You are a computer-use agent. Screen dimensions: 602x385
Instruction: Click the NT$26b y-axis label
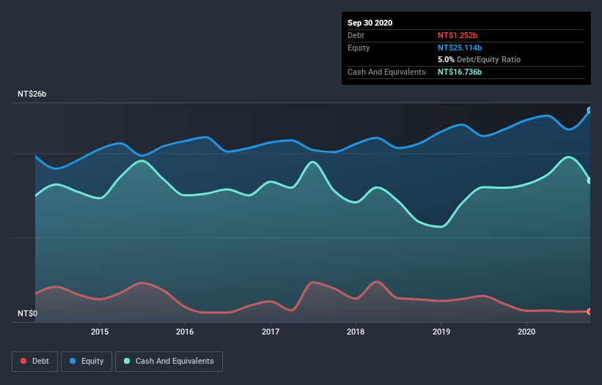32,94
